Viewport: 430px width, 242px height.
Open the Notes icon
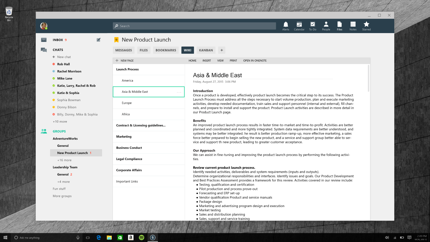click(353, 26)
